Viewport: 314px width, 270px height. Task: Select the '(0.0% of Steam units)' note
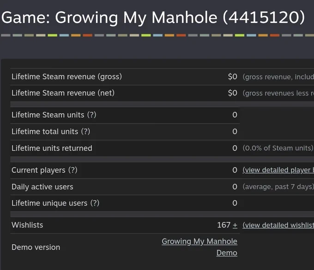278,148
